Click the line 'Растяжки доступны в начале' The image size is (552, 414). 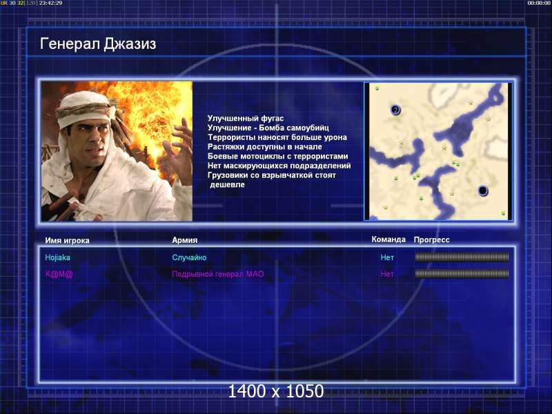tap(265, 147)
